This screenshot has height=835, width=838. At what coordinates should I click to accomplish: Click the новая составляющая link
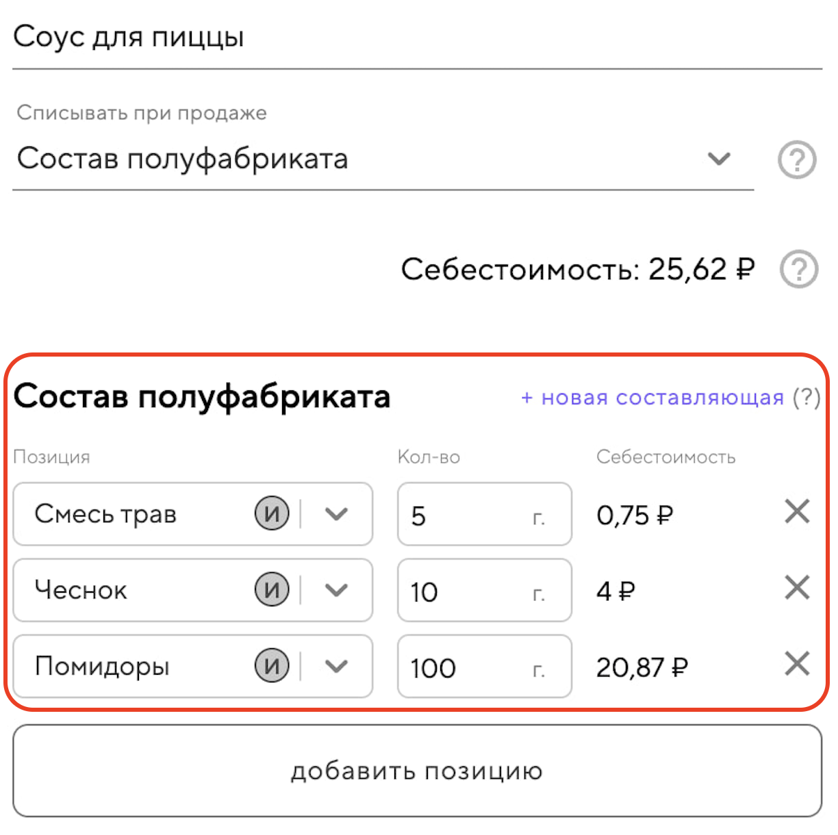pos(652,398)
